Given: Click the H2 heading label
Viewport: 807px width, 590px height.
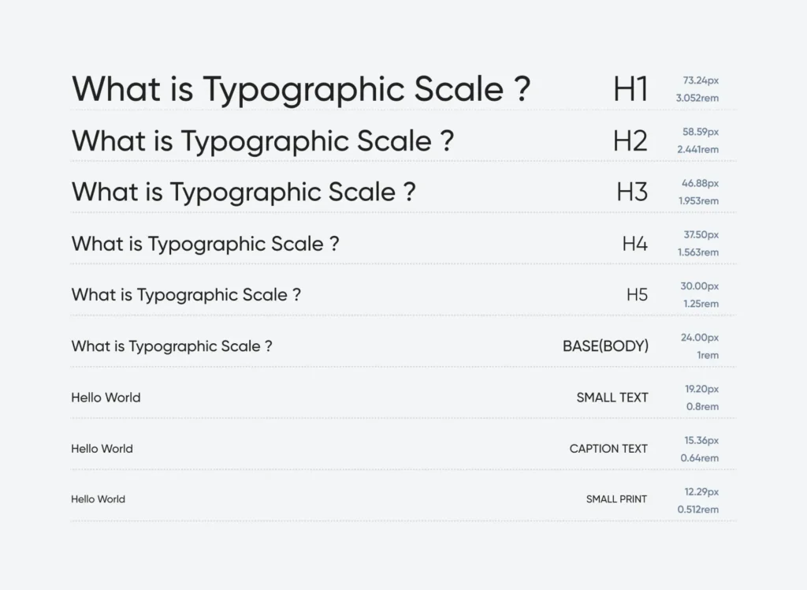Looking at the screenshot, I should [631, 140].
